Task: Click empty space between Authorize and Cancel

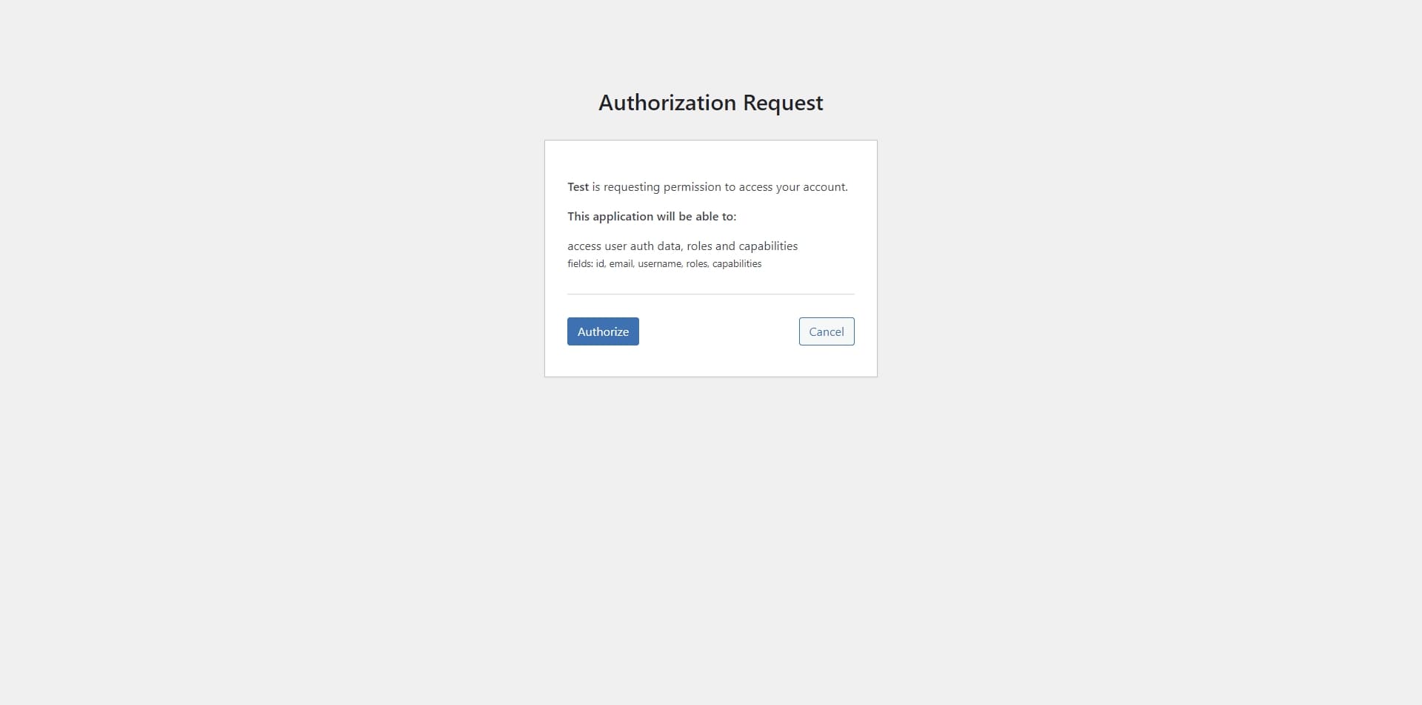Action: [x=718, y=331]
